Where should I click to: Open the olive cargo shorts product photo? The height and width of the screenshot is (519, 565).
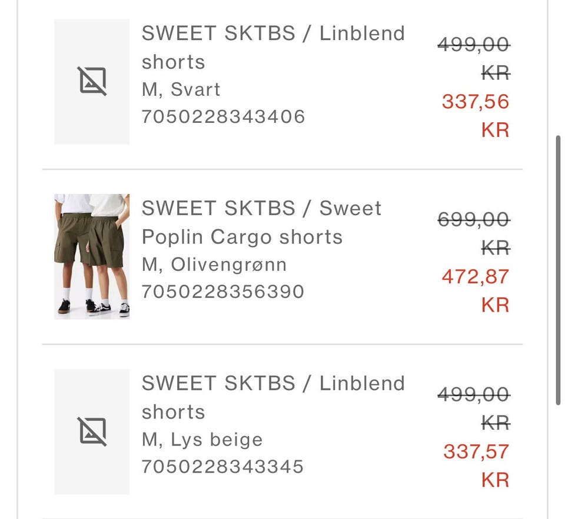(x=92, y=257)
